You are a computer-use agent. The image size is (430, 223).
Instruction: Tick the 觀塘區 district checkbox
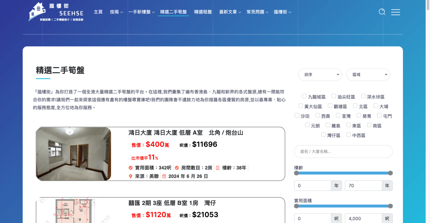click(x=330, y=106)
